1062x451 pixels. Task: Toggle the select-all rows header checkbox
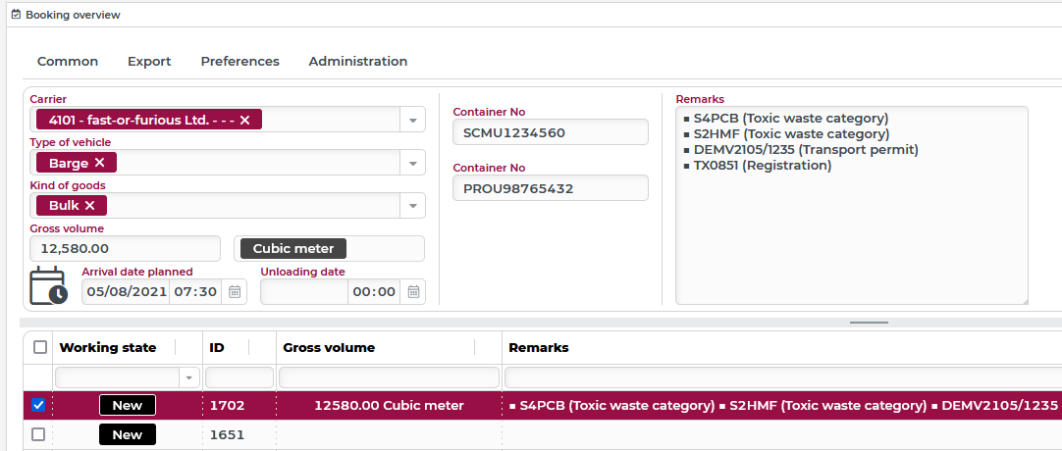39,347
